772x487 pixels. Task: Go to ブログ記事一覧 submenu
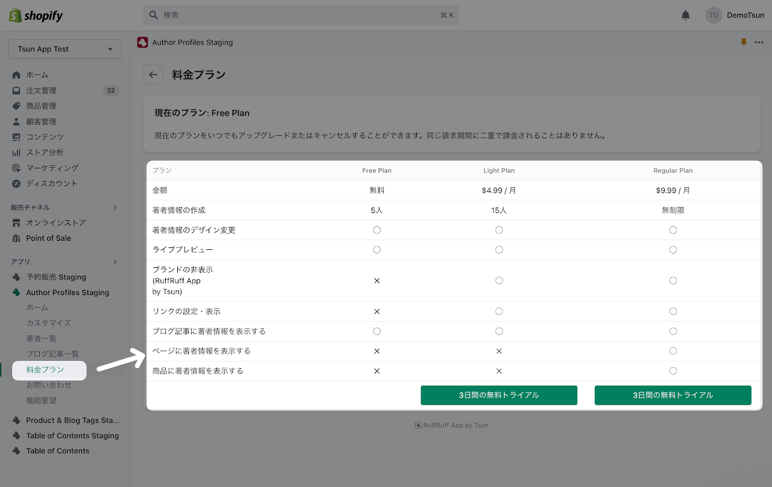click(52, 354)
